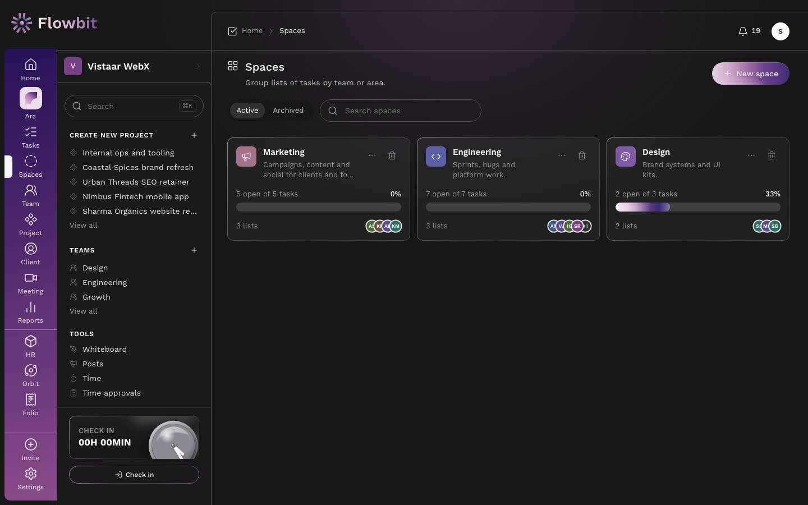
Task: Open the user avatar profile menu
Action: [x=781, y=31]
